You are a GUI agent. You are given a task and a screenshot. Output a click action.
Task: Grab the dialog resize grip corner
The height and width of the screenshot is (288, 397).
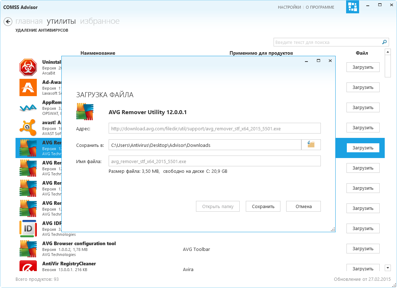pyautogui.click(x=333, y=229)
